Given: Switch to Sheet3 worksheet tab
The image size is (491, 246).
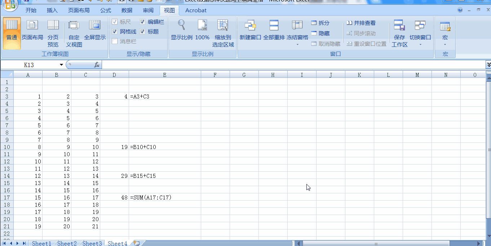Looking at the screenshot, I should 92,243.
